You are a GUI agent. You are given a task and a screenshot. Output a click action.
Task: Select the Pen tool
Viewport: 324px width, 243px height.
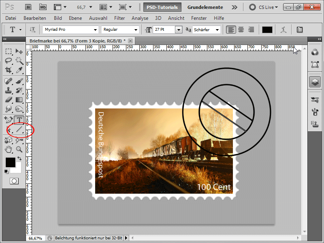(9, 119)
